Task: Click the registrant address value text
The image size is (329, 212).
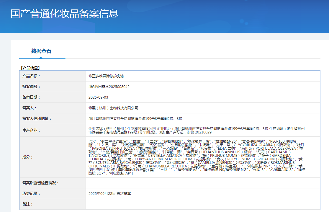Action: click(135, 119)
